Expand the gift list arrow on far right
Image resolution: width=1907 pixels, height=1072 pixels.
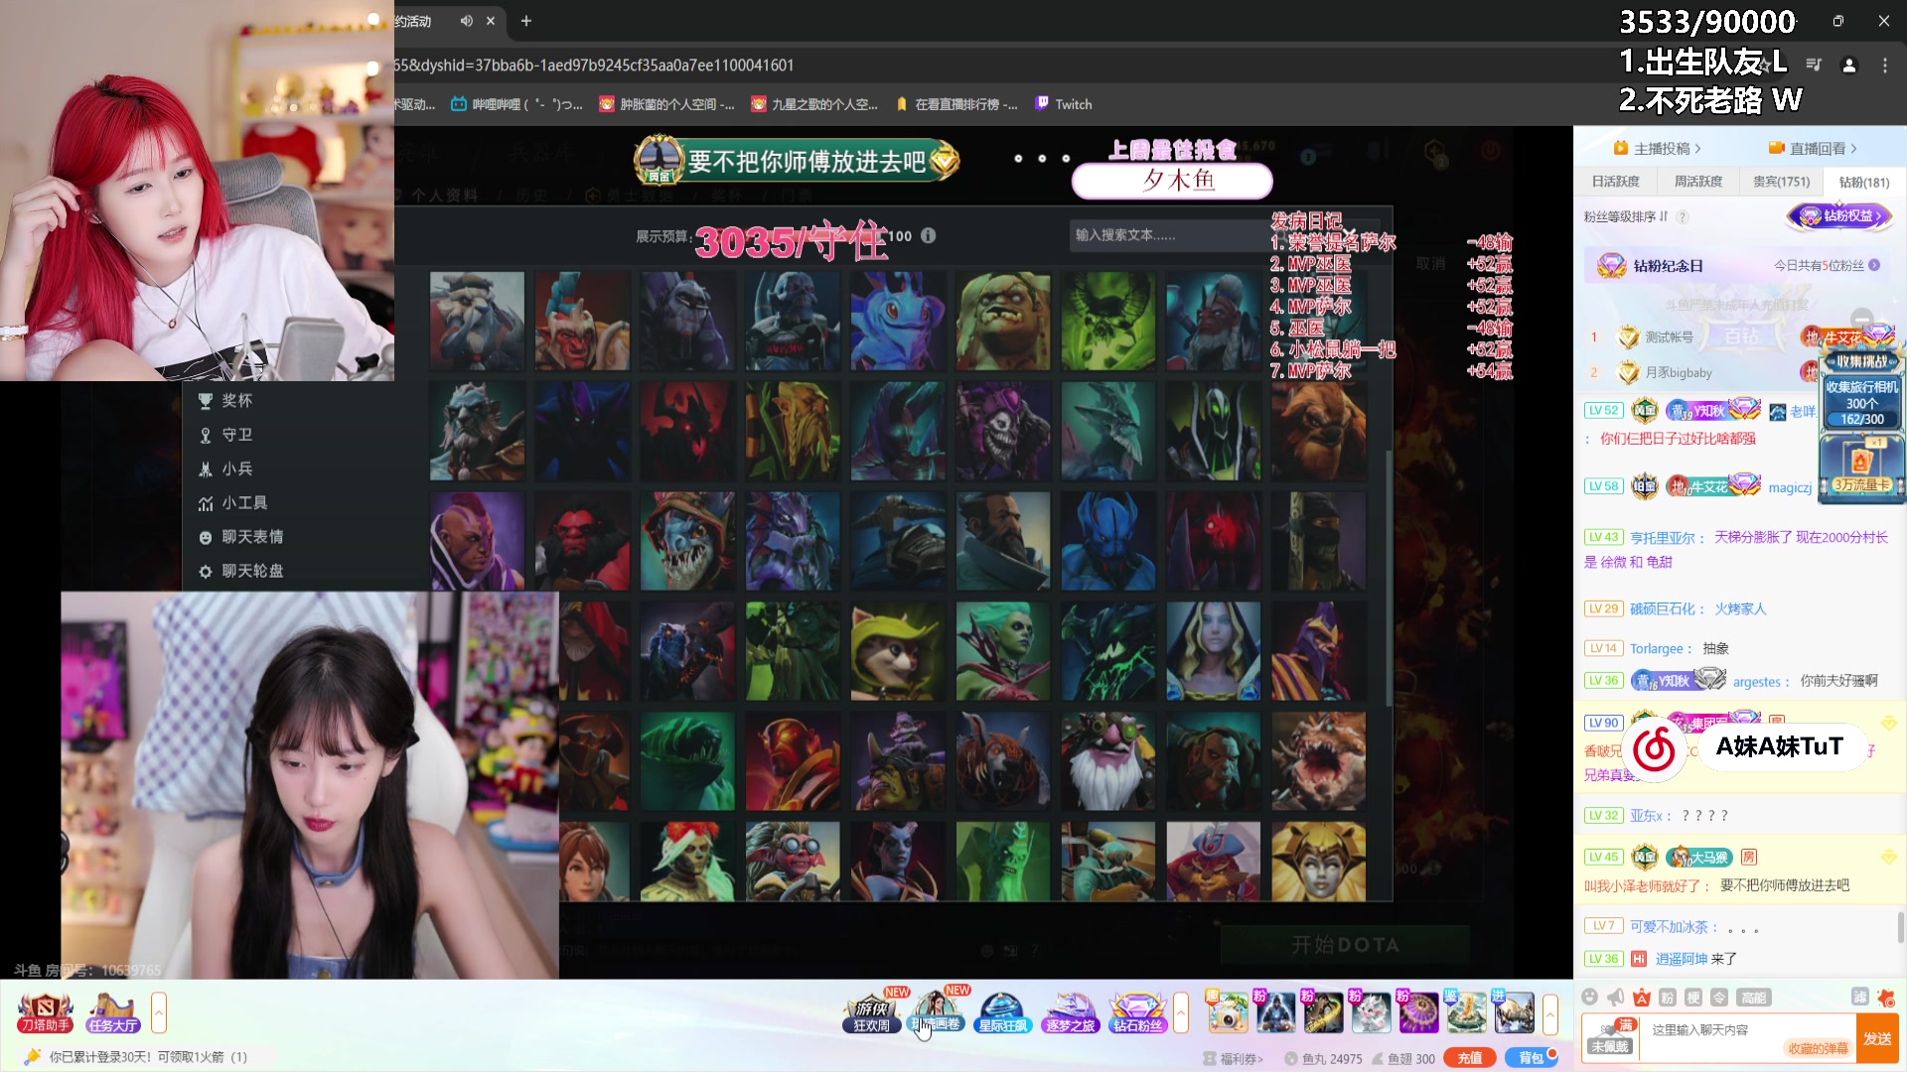tap(1550, 1013)
